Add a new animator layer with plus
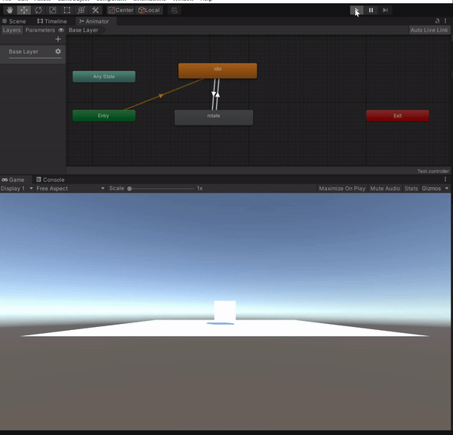The height and width of the screenshot is (435, 453). click(58, 39)
